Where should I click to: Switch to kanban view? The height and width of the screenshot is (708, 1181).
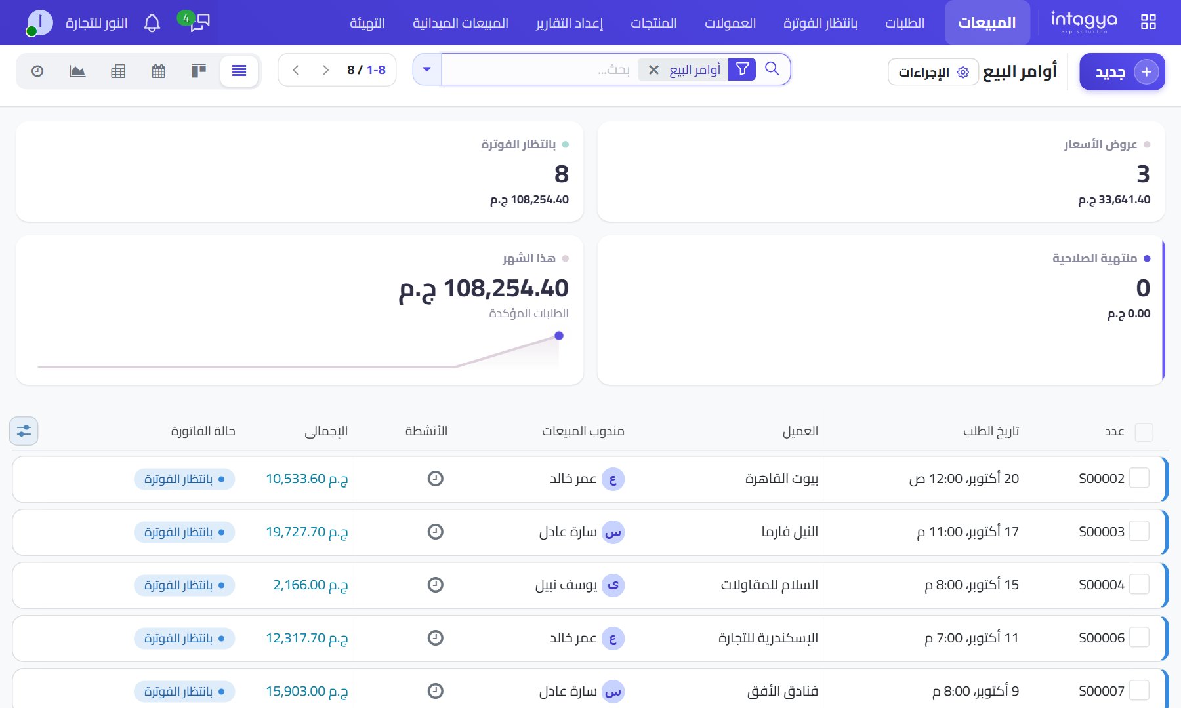click(199, 71)
